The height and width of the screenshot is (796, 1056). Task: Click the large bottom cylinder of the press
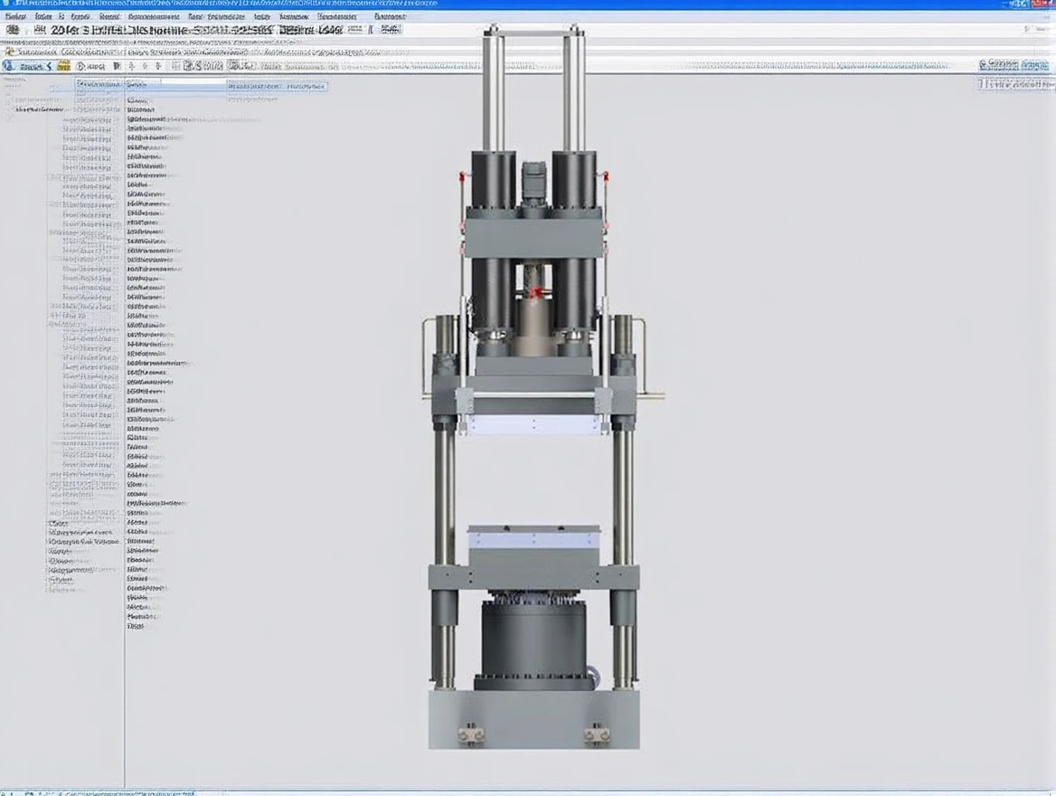pos(533,640)
